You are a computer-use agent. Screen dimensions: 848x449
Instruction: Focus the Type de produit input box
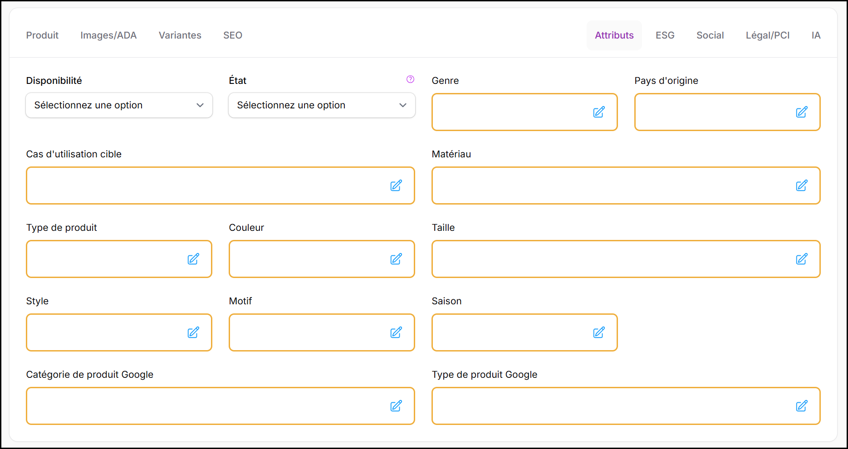104,259
